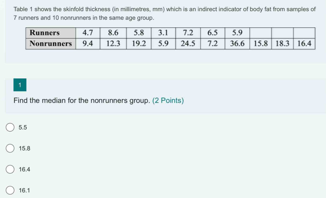The height and width of the screenshot is (198, 326).
Task: Click the "(2 Points)" label
Action: (168, 101)
